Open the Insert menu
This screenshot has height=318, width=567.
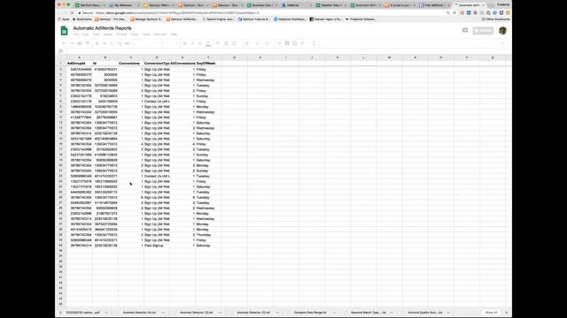point(108,34)
